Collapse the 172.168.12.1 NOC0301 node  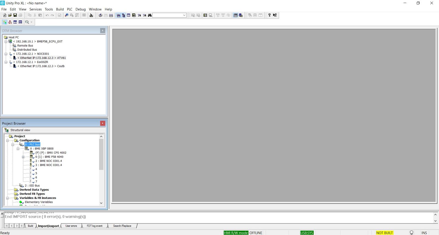point(6,54)
